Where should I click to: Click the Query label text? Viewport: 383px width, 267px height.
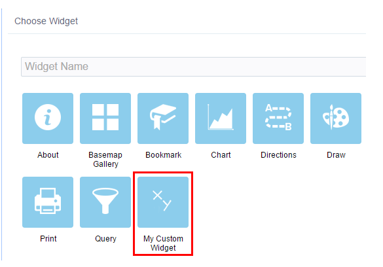click(x=105, y=239)
